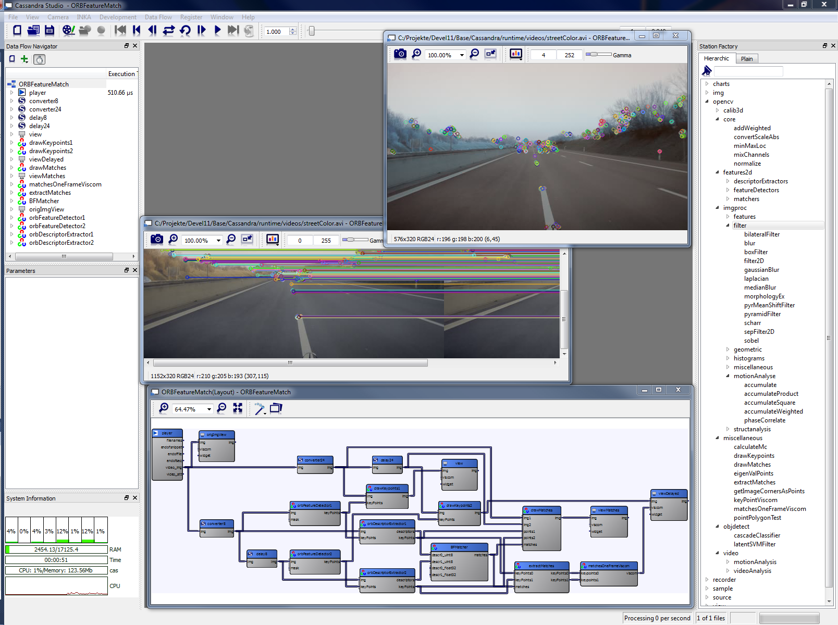Screen dimensions: 838x625
Task: Select the gaussianBlur entry in the filter tree
Action: click(x=762, y=269)
